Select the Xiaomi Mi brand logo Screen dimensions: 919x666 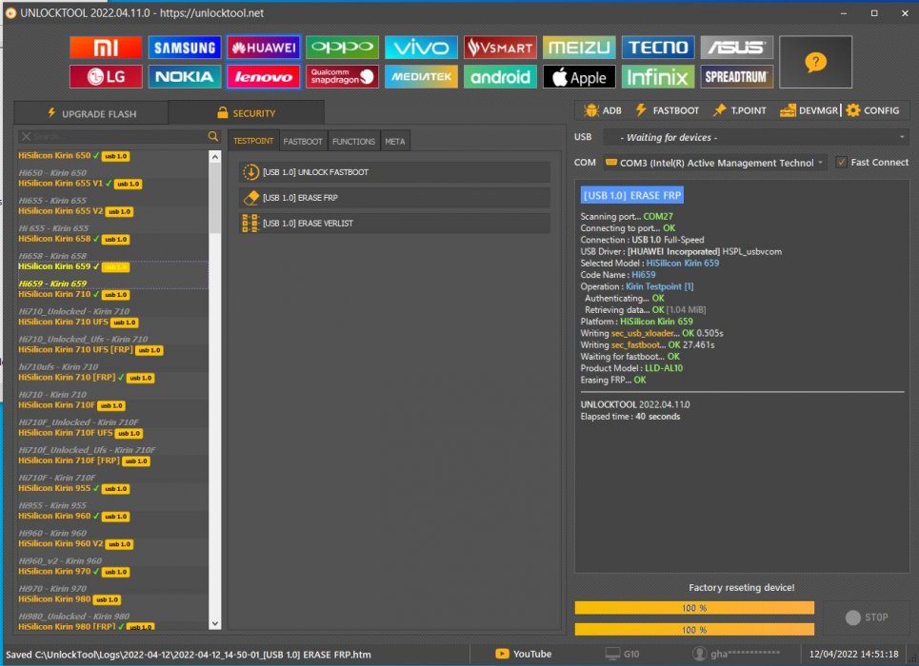click(106, 48)
